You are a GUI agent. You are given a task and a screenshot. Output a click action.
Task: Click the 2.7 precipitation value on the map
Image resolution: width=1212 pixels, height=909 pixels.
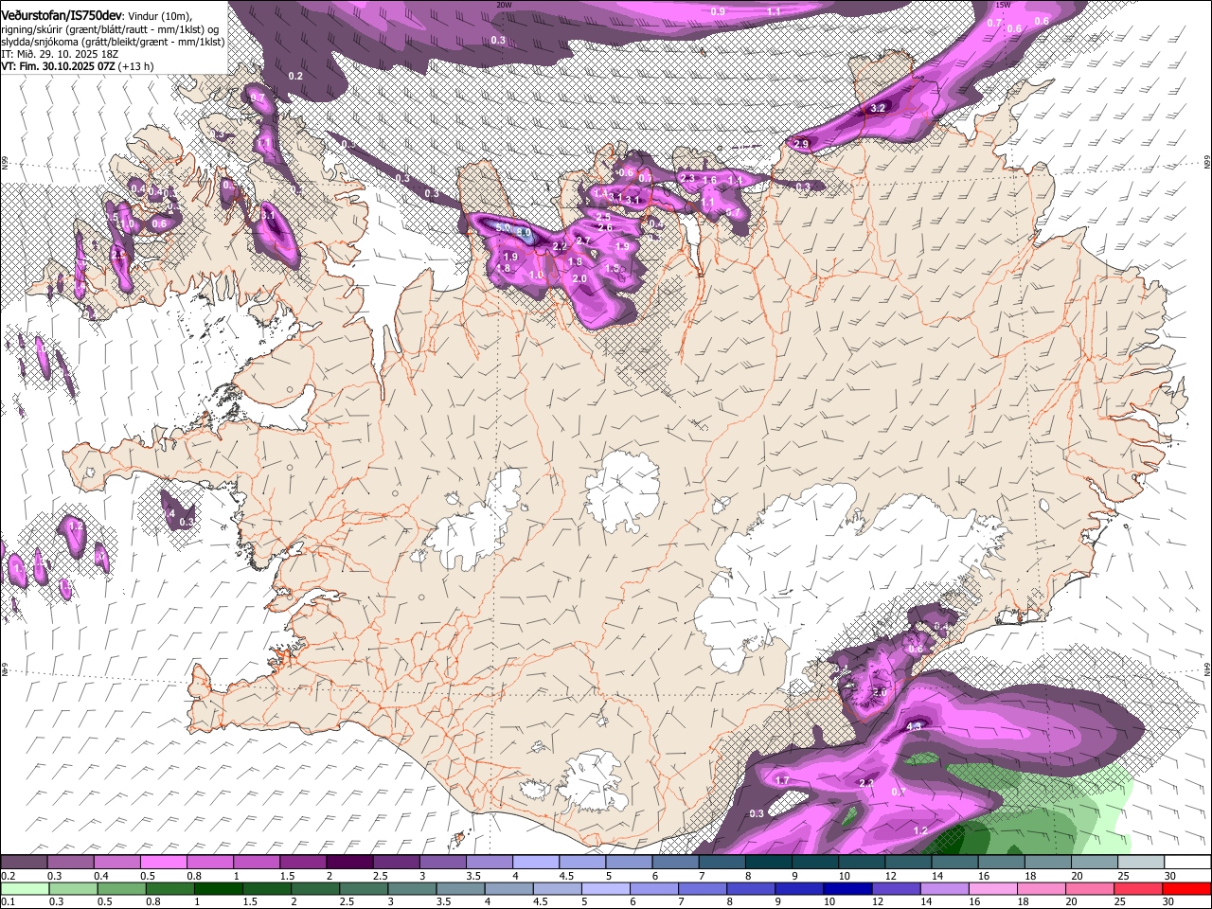click(x=583, y=241)
